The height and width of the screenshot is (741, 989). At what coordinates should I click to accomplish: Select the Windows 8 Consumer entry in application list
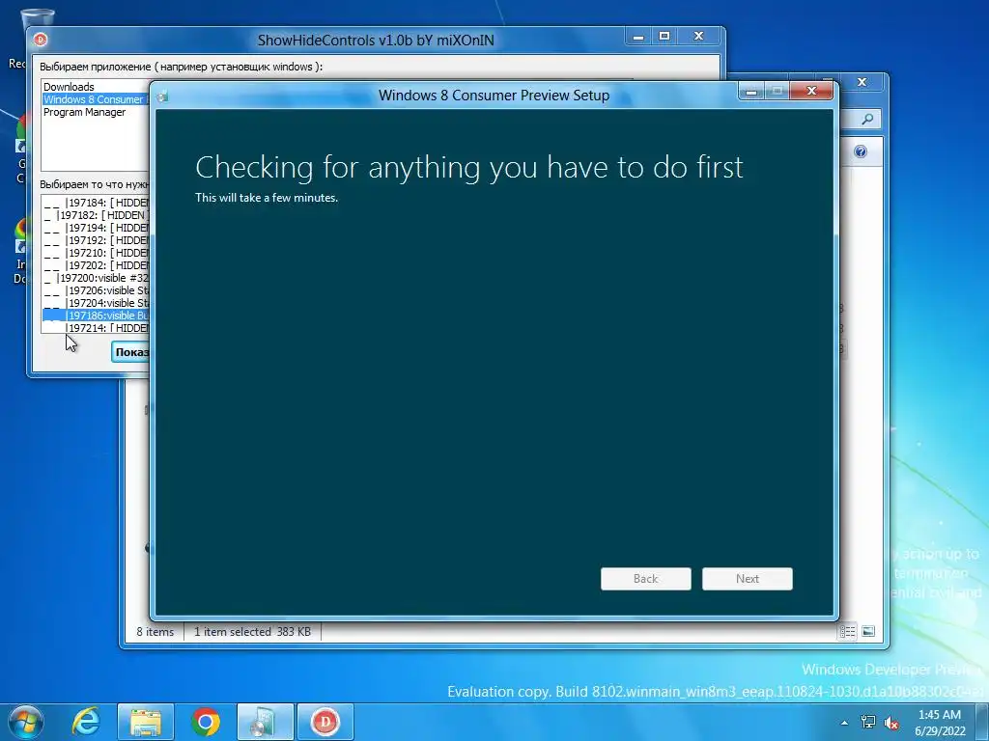click(x=96, y=99)
